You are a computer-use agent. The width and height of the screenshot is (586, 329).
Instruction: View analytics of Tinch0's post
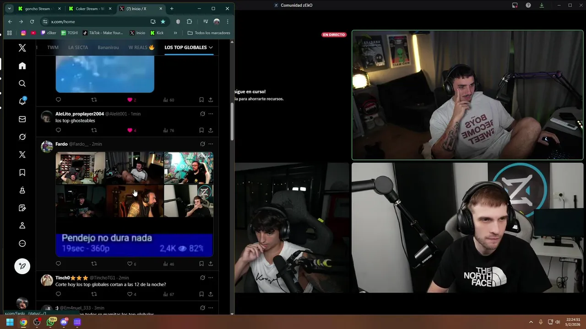click(x=168, y=294)
